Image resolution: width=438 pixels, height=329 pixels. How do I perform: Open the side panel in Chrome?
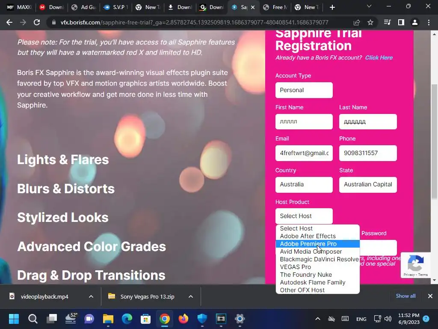pyautogui.click(x=401, y=22)
